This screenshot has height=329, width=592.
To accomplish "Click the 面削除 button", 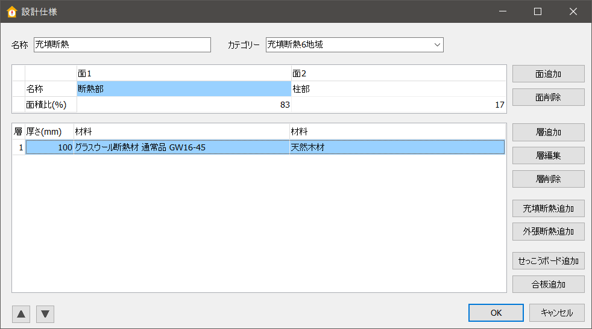I will [x=548, y=97].
